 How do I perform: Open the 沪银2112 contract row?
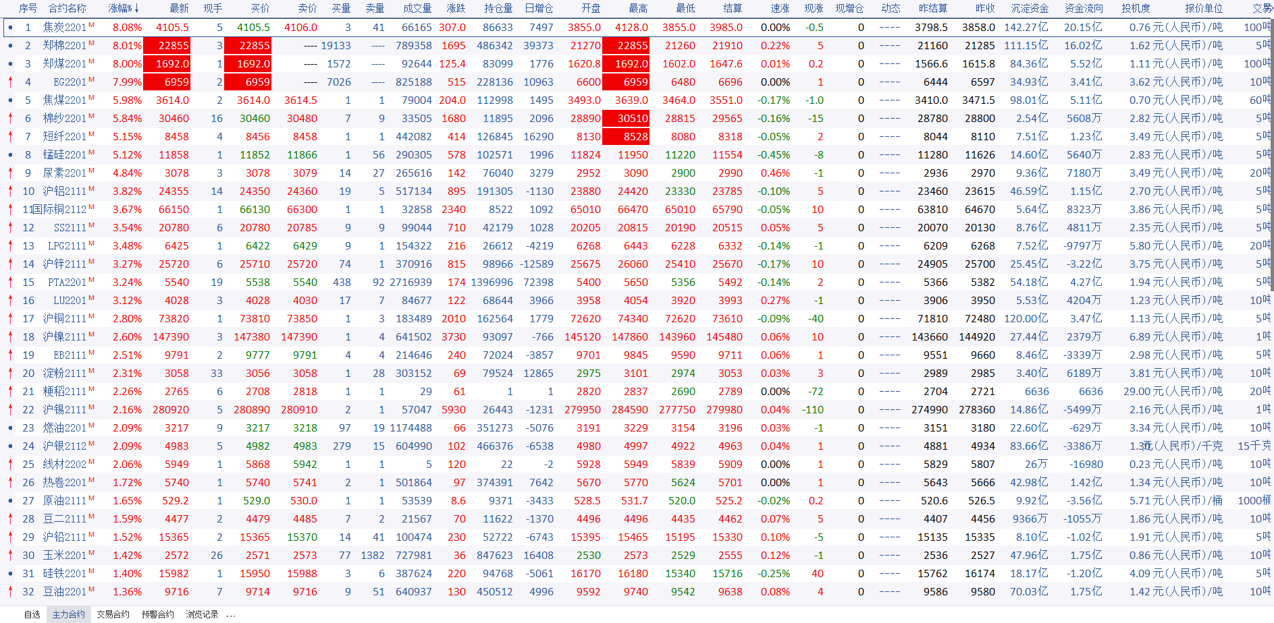coord(637,446)
